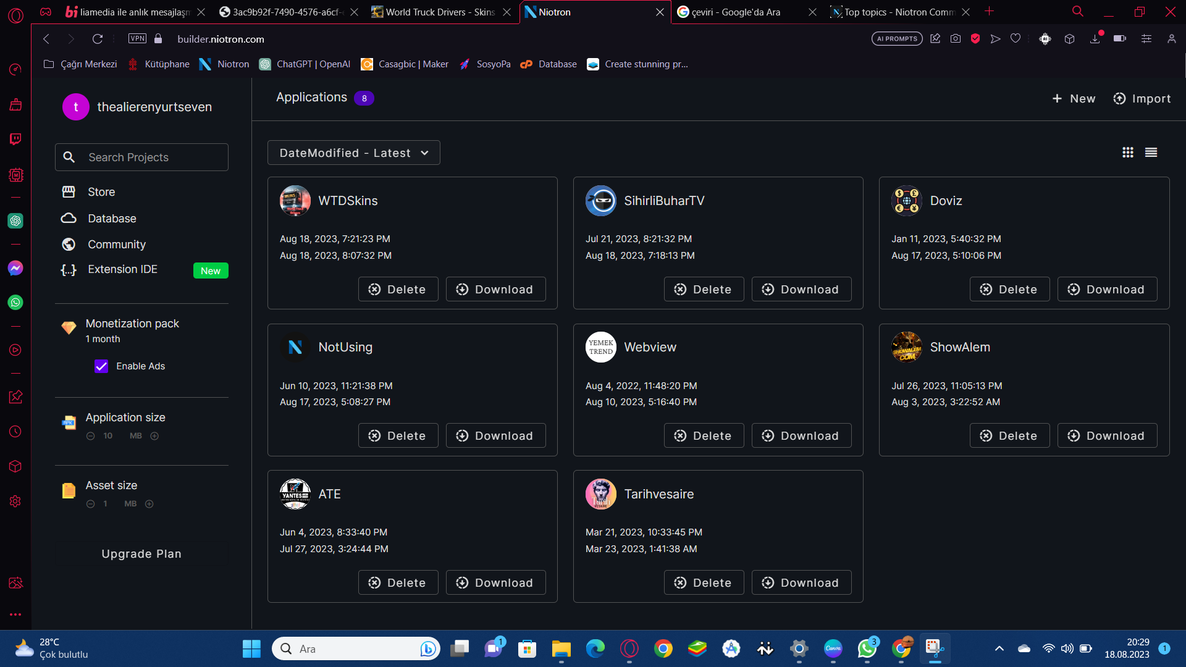Switch to Top topics Niotron Community tab
This screenshot has height=667, width=1186.
(x=900, y=12)
